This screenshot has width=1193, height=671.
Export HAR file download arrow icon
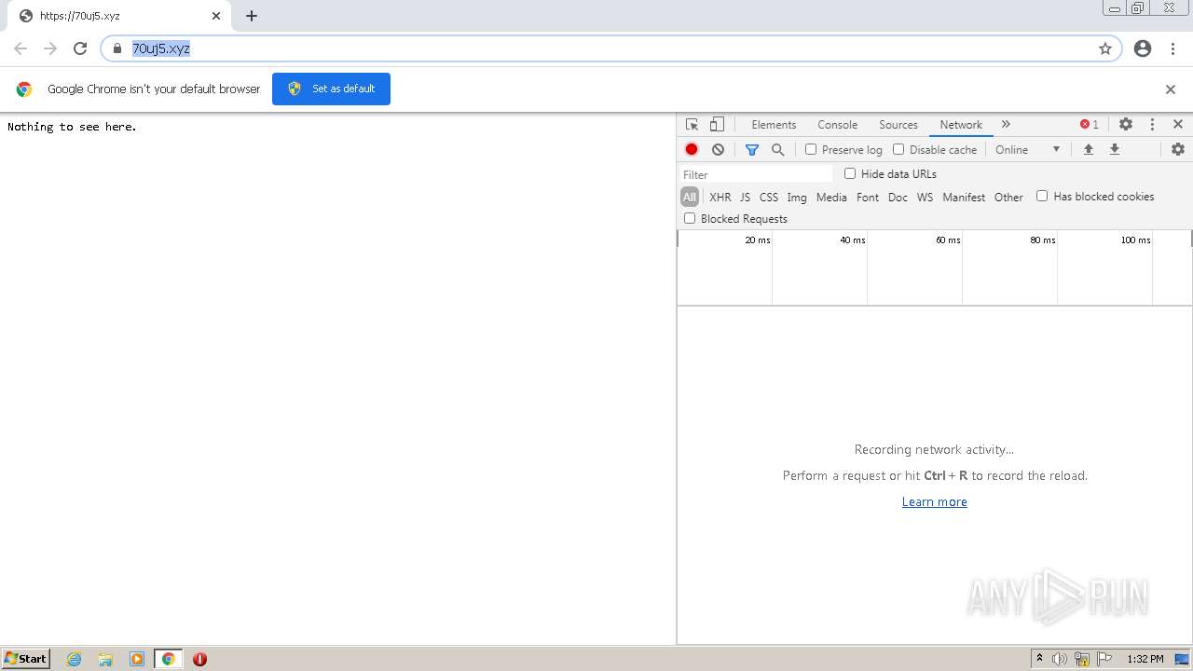pyautogui.click(x=1115, y=149)
